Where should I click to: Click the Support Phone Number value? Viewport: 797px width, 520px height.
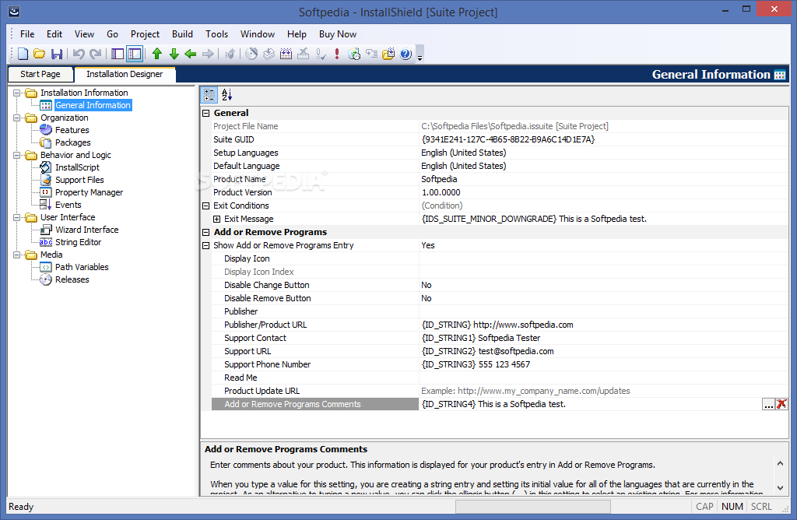coord(476,364)
